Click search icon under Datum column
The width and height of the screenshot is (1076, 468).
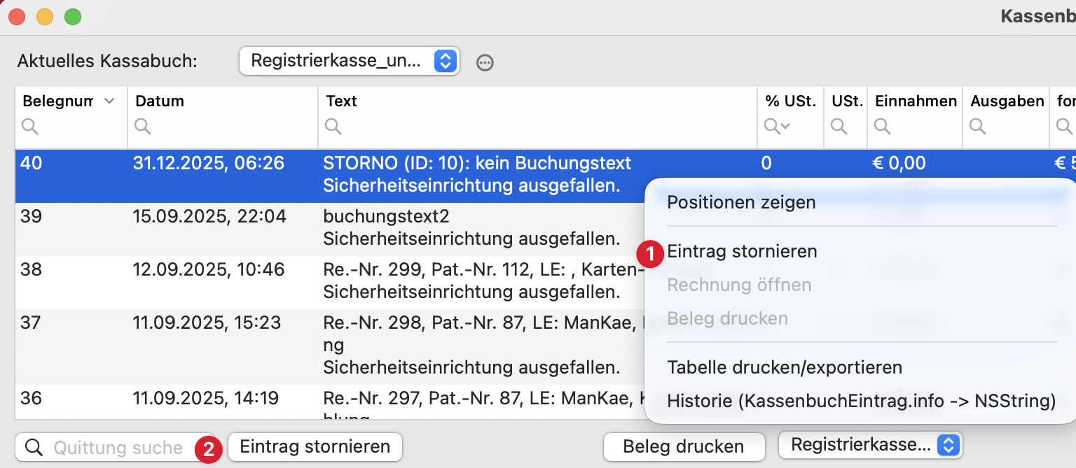(x=142, y=127)
